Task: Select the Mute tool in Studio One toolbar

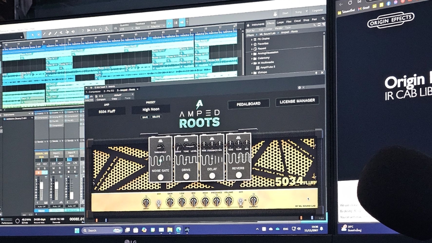Action: click(62, 33)
